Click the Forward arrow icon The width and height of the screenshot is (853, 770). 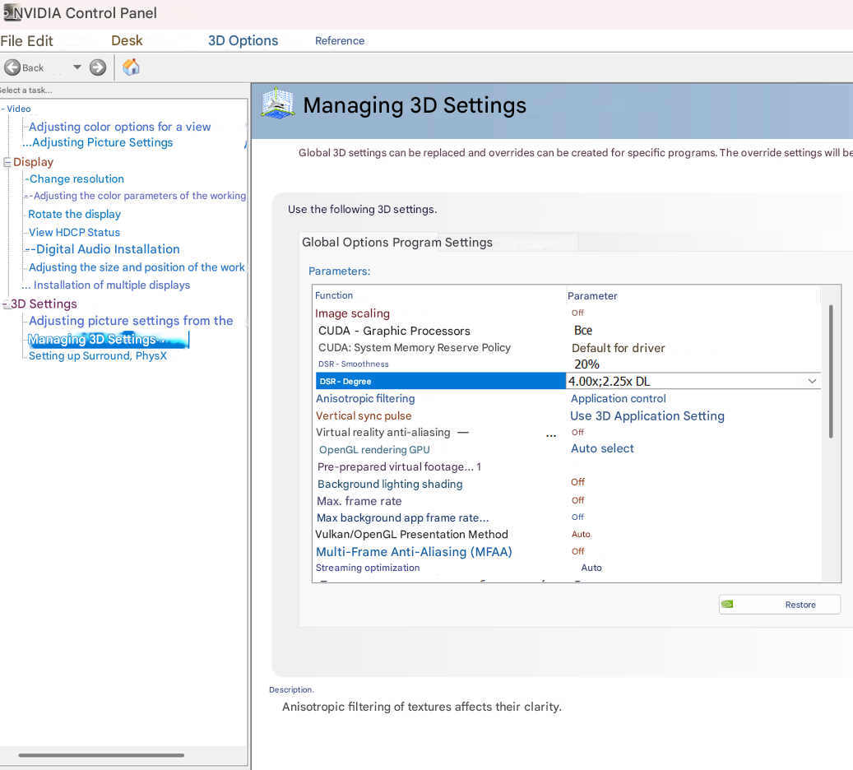[x=98, y=67]
